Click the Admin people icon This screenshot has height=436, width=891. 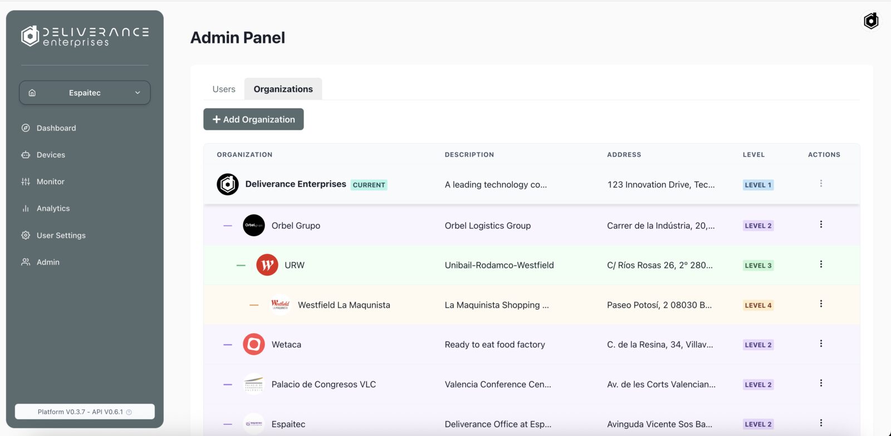pyautogui.click(x=26, y=262)
